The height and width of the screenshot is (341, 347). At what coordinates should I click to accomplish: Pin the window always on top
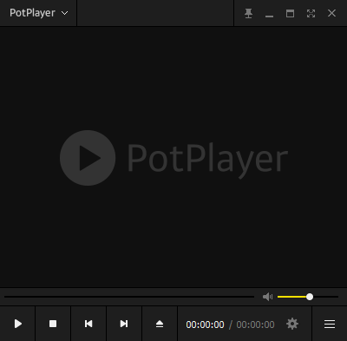point(248,13)
